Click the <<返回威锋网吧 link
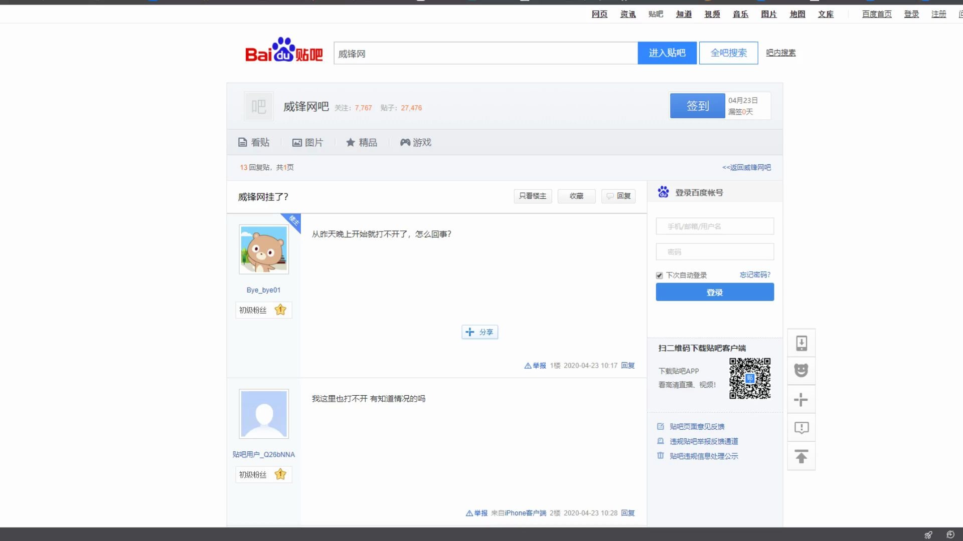This screenshot has width=963, height=541. [746, 167]
